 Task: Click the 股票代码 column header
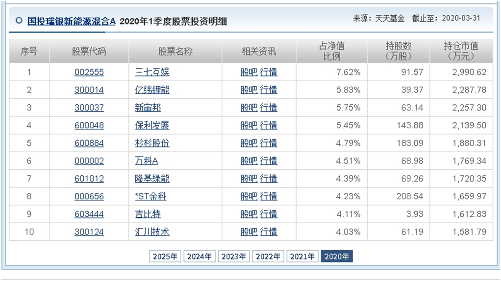point(89,51)
